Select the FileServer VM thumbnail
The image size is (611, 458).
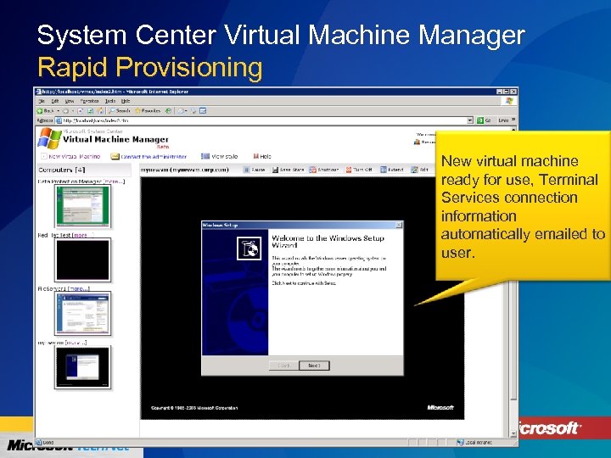coord(82,314)
